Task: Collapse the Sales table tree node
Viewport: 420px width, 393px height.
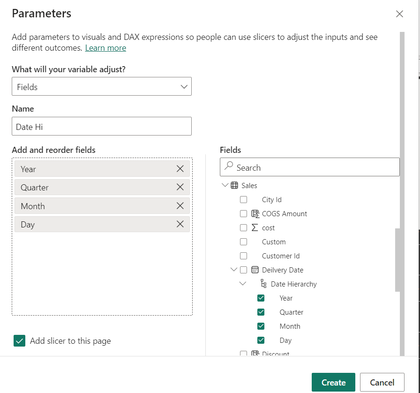Action: pos(225,185)
